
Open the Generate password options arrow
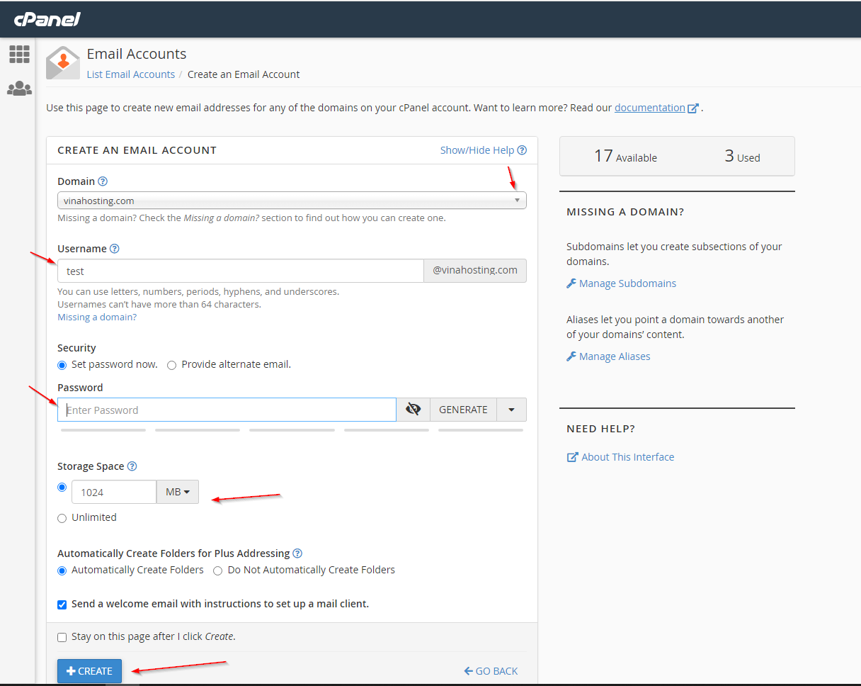pos(511,410)
